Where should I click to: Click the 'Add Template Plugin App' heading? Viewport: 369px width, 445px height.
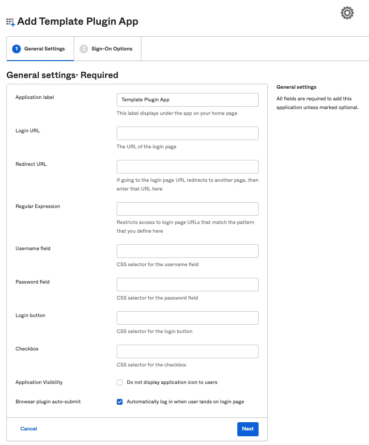pyautogui.click(x=77, y=22)
